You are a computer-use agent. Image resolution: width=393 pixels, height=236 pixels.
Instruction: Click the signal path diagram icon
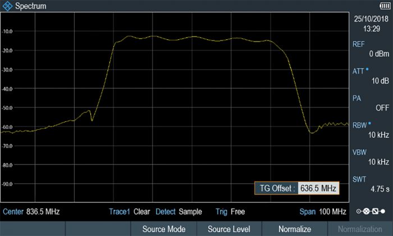[370, 211]
